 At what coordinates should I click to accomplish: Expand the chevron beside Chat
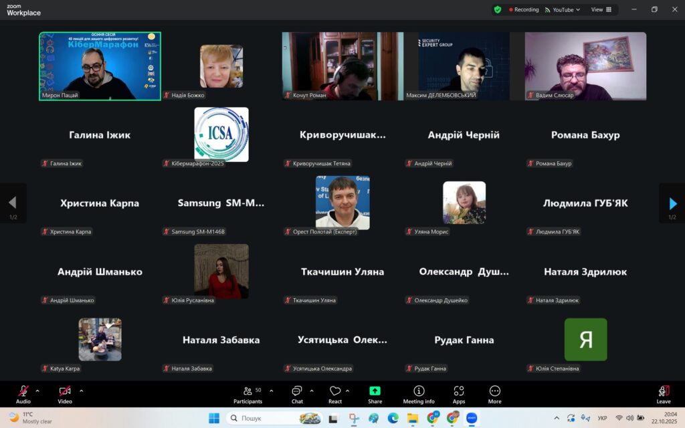[312, 391]
